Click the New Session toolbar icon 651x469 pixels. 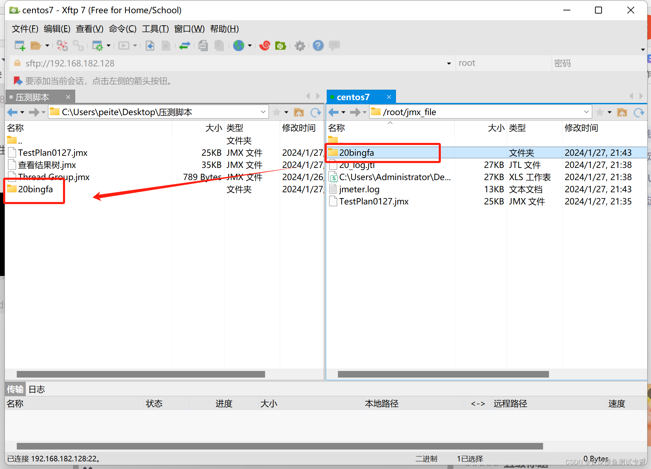(20, 46)
